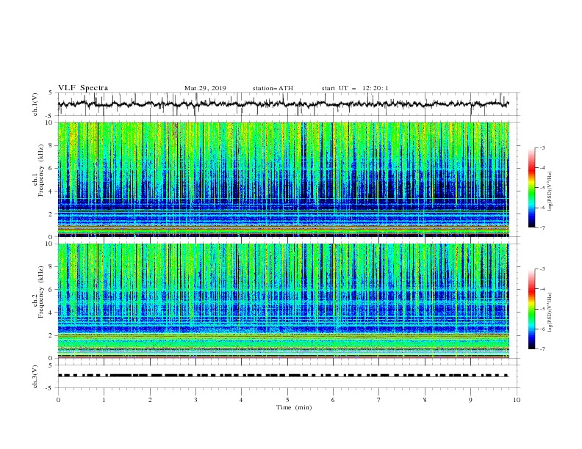
Task: Click the "ch.1(V)" waveform axis label
Action: (x=35, y=104)
